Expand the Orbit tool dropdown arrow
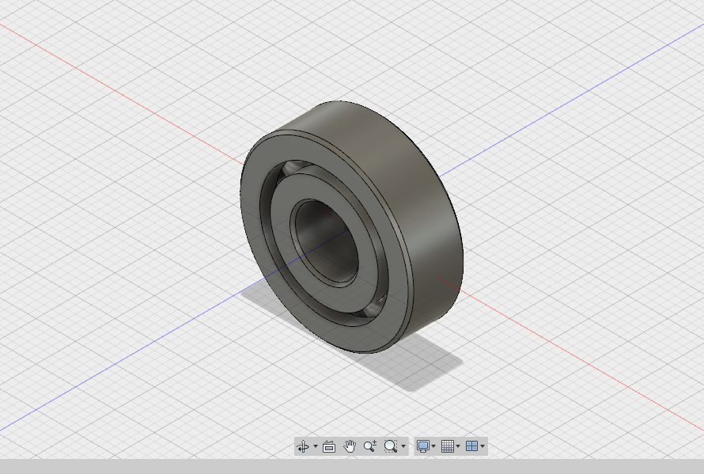Viewport: 704px width, 474px height. tap(316, 446)
